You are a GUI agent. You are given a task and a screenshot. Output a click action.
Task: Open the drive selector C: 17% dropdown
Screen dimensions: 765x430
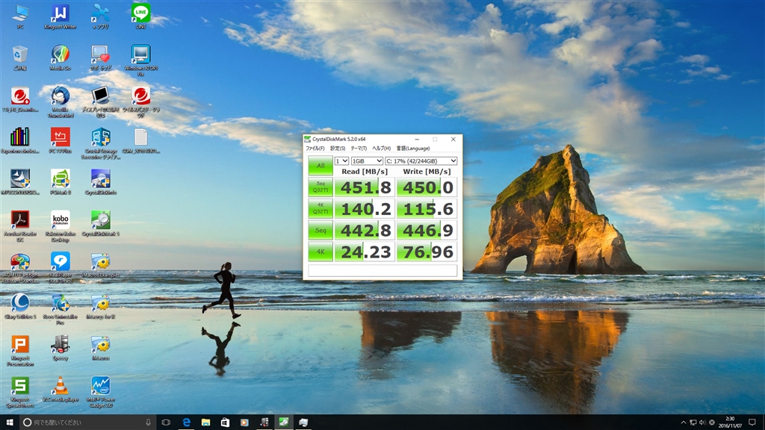(421, 161)
